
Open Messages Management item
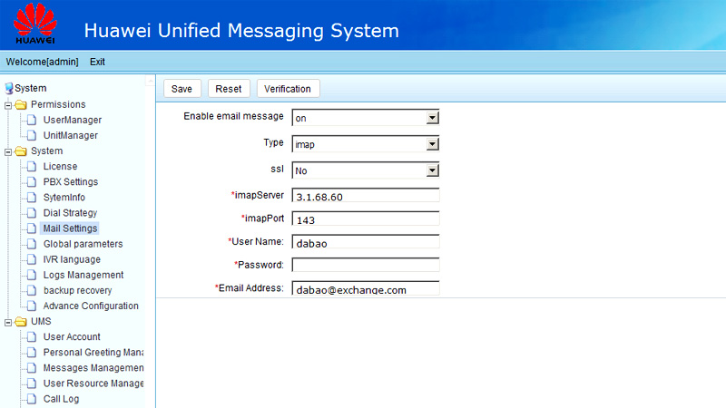[93, 368]
